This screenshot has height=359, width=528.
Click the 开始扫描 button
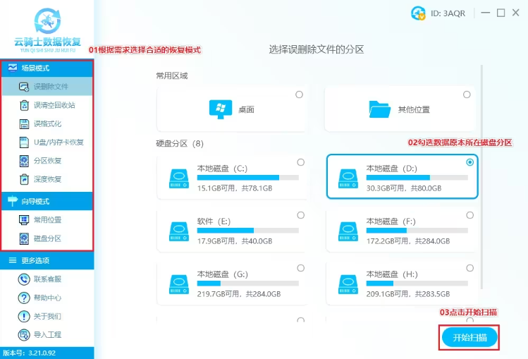click(469, 337)
